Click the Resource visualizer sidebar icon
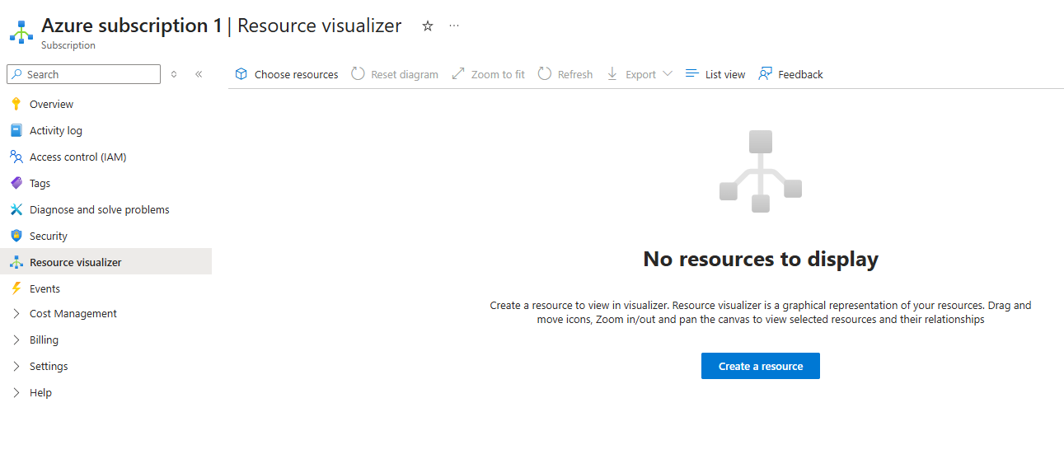This screenshot has height=459, width=1064. click(16, 262)
